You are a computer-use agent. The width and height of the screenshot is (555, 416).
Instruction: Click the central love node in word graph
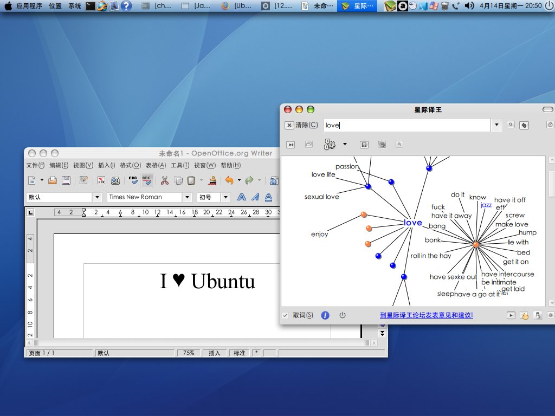[412, 223]
